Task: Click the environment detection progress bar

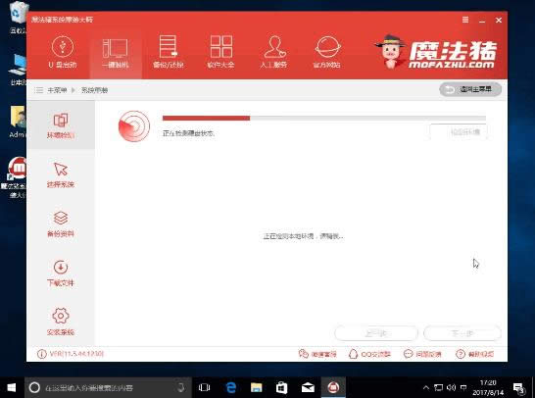Action: tap(324, 118)
